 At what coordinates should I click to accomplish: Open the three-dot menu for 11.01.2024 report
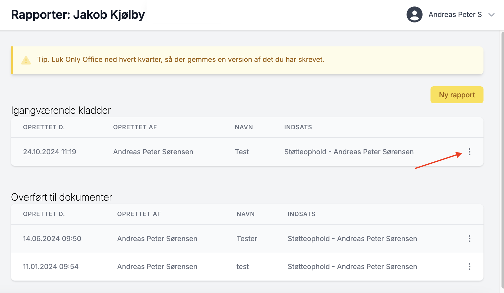point(469,267)
